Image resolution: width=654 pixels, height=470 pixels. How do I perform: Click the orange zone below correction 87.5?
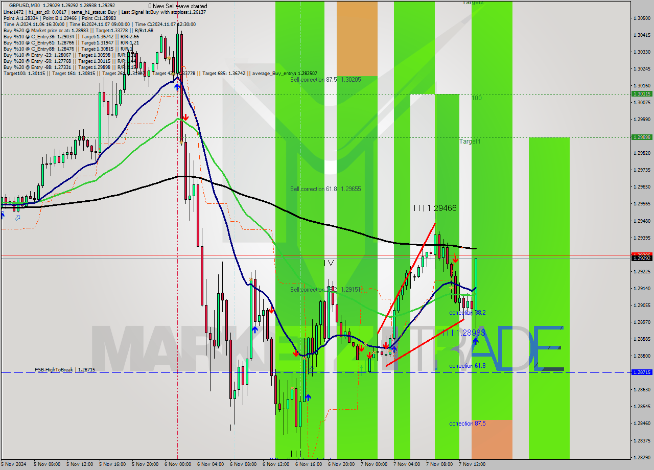click(492, 439)
